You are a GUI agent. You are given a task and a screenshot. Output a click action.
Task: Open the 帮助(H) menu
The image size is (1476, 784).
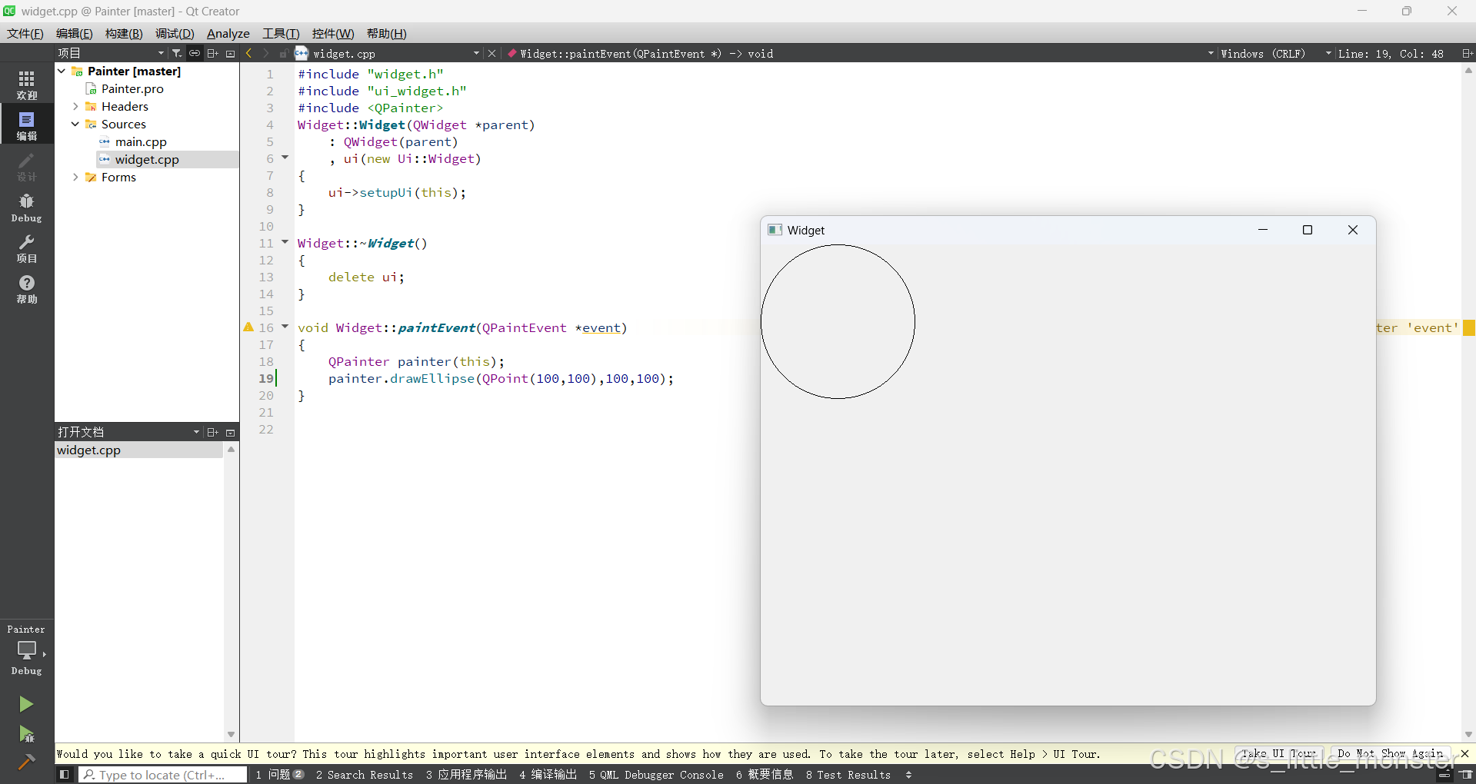387,33
